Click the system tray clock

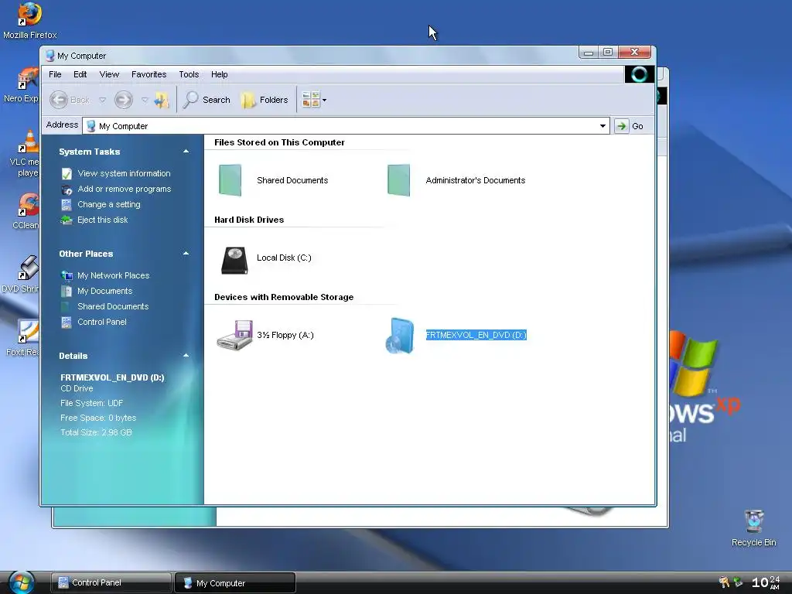(x=766, y=582)
